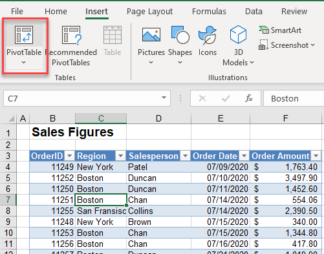Click order date 07/16/2020 cell
This screenshot has width=324, height=254.
click(221, 244)
